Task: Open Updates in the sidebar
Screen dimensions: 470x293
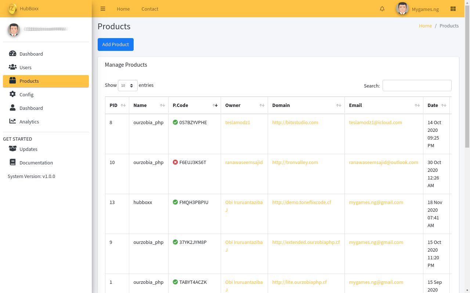Action: click(x=28, y=149)
